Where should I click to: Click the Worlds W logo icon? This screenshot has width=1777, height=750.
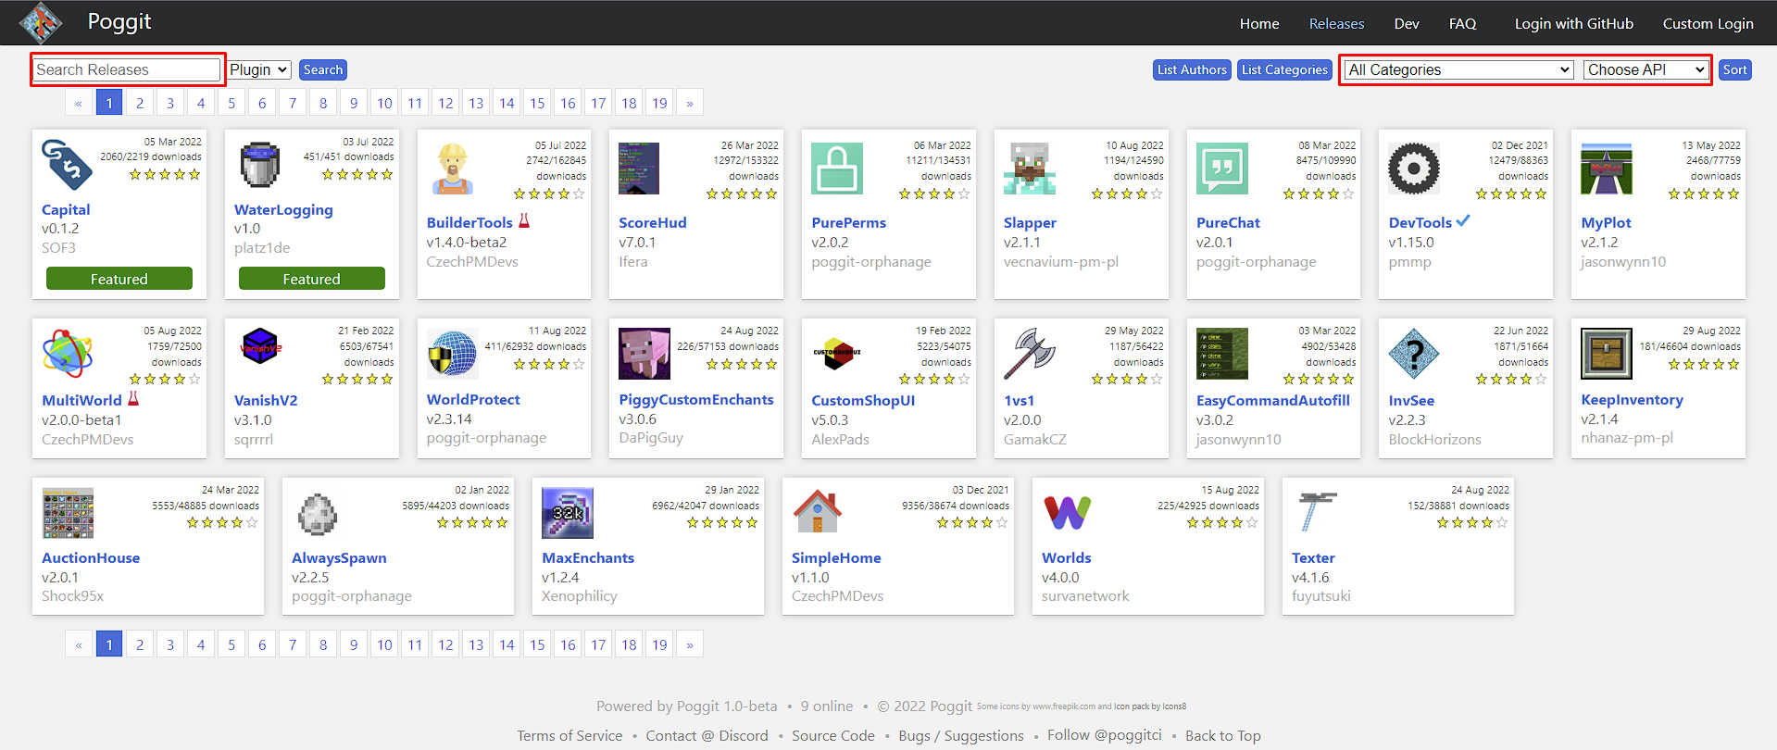[1068, 512]
